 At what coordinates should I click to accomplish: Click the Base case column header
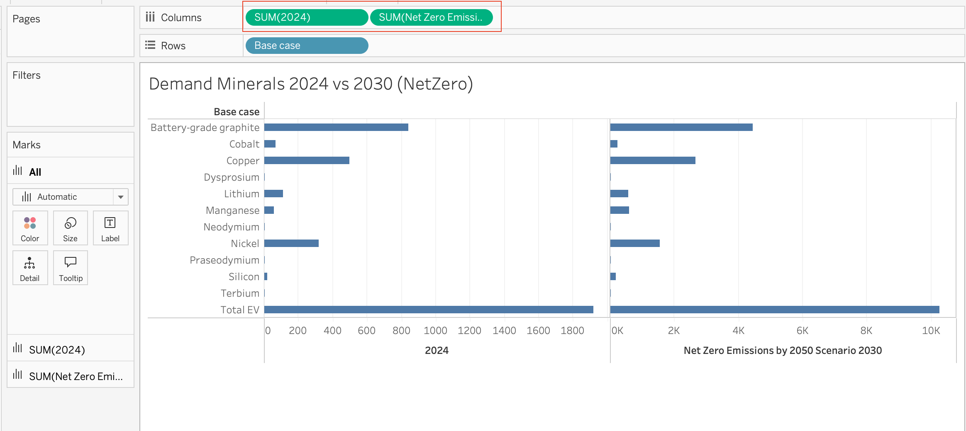(237, 112)
